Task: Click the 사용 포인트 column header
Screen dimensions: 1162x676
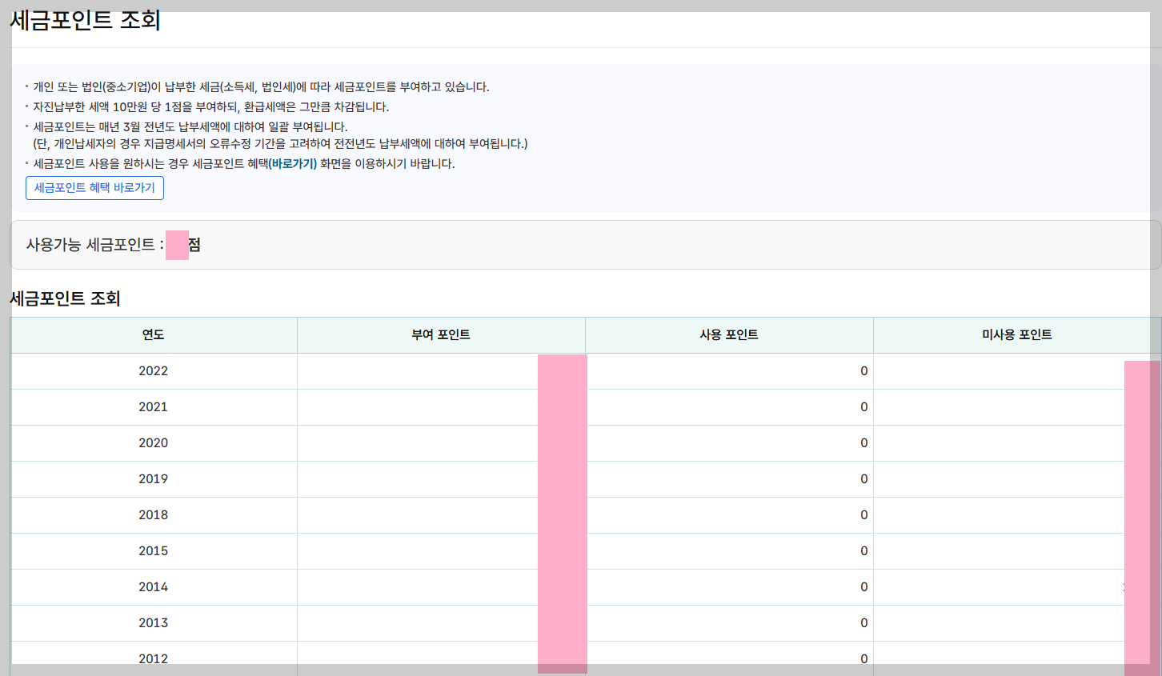Action: [728, 334]
